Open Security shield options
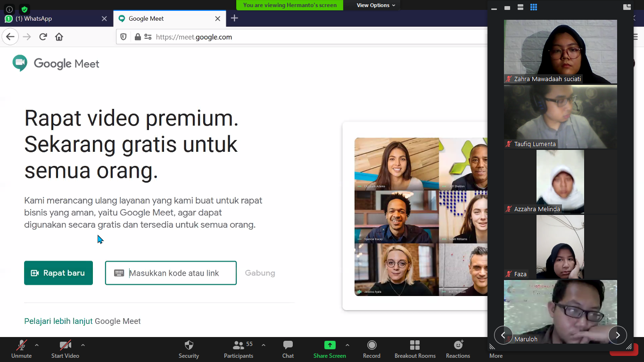The width and height of the screenshot is (644, 362). point(189,349)
